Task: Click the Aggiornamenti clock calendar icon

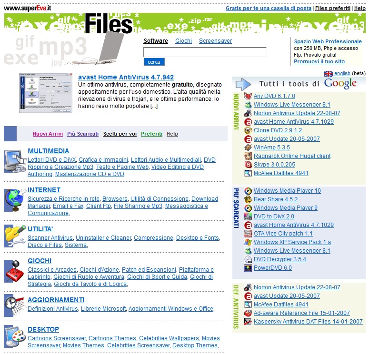Action: tap(15, 306)
